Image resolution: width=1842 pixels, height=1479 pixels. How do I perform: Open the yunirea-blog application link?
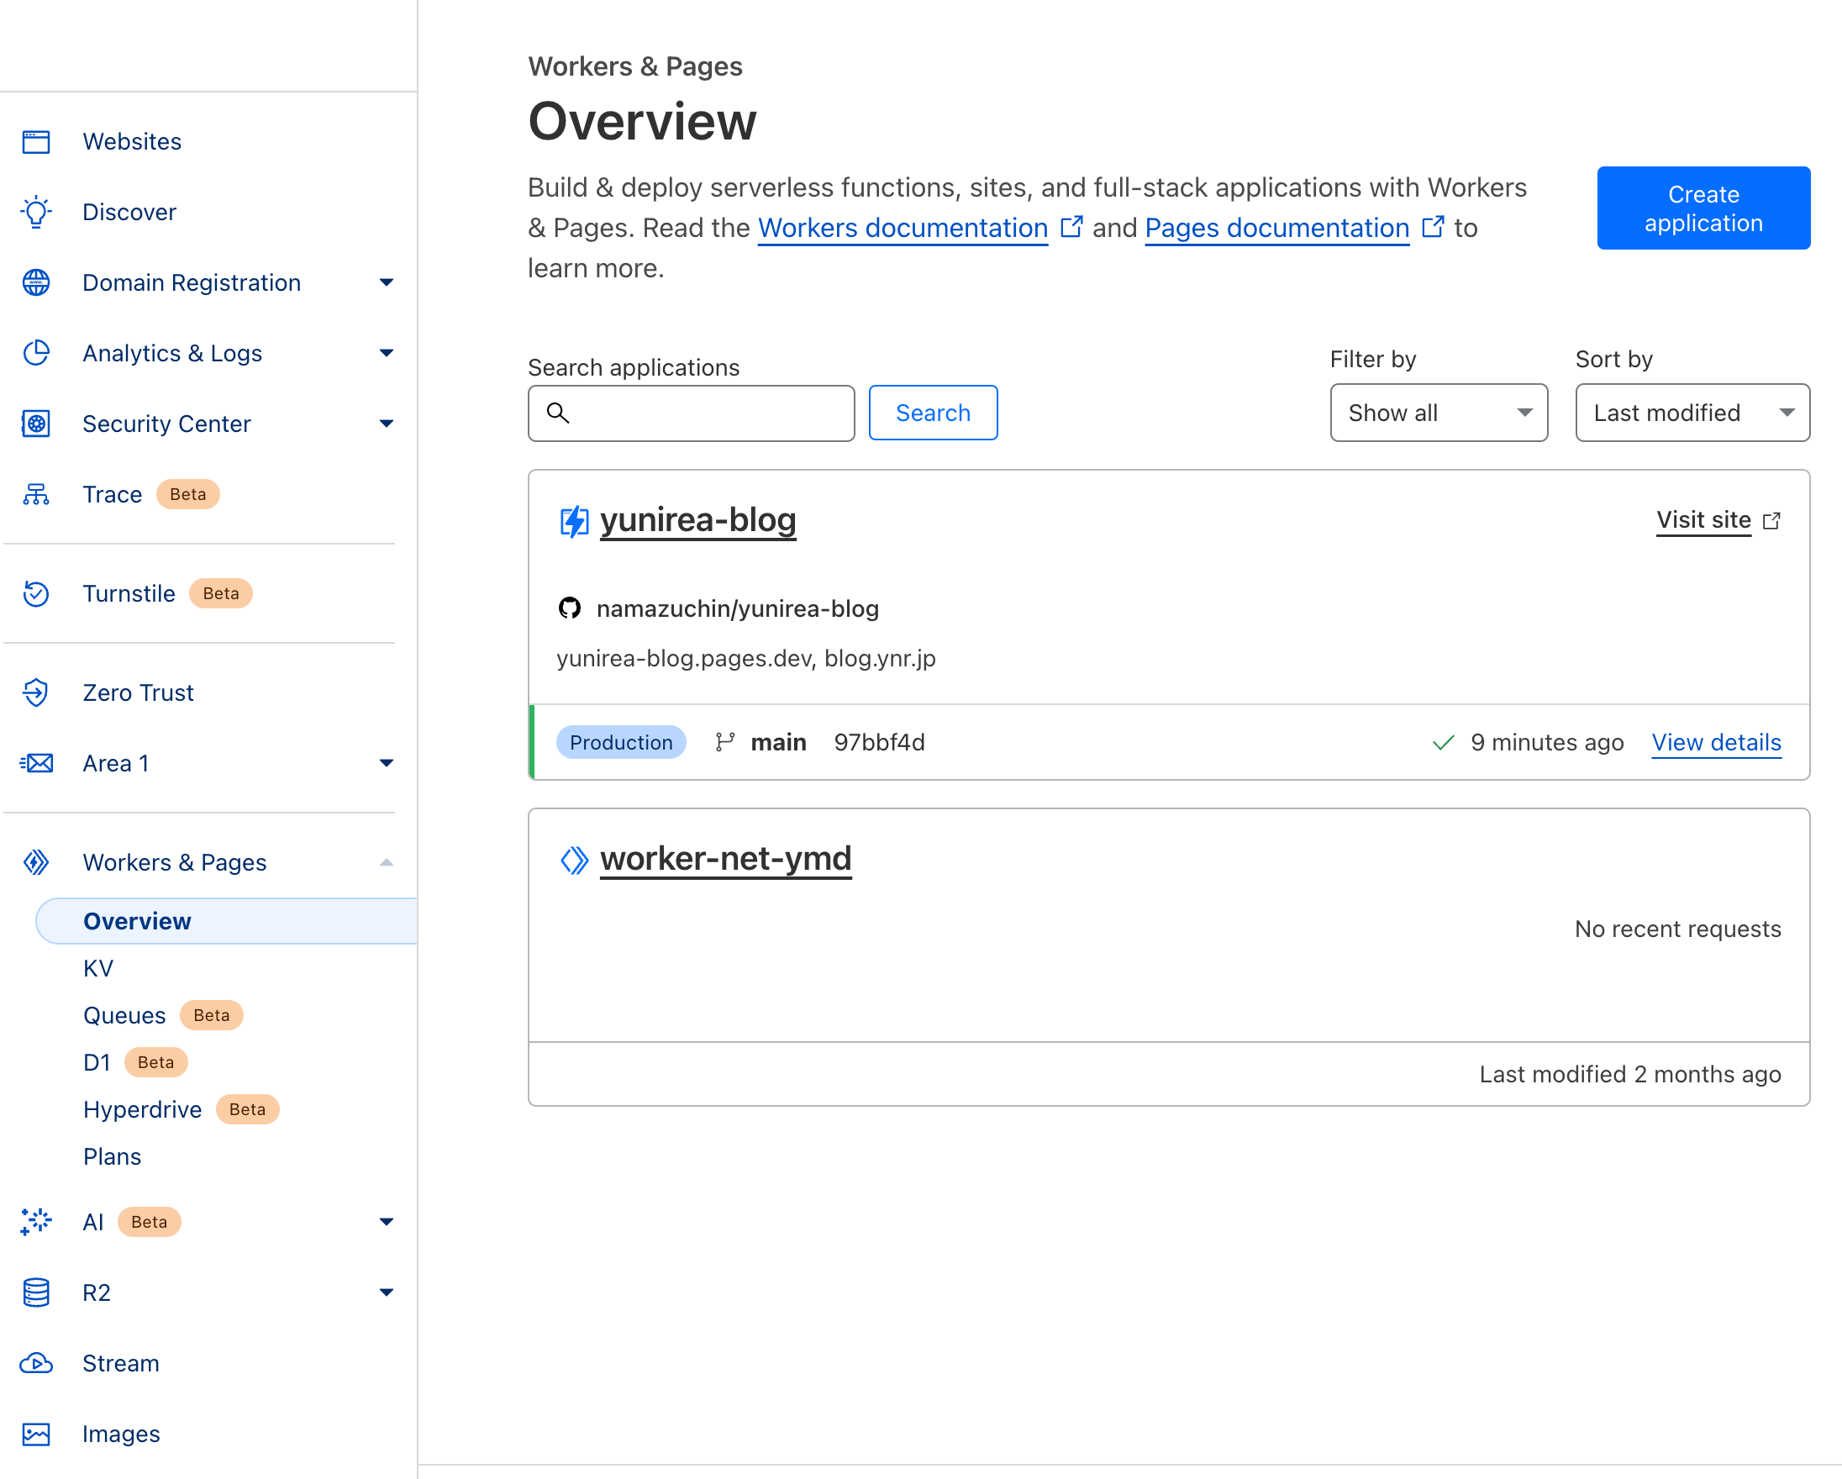[697, 520]
